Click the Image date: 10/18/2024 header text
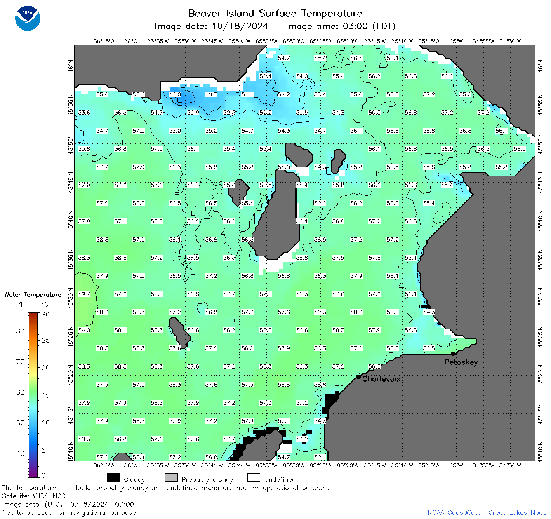This screenshot has width=551, height=519. (211, 26)
